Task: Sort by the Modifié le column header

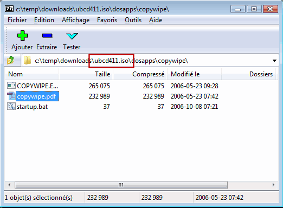Action: tap(195, 74)
